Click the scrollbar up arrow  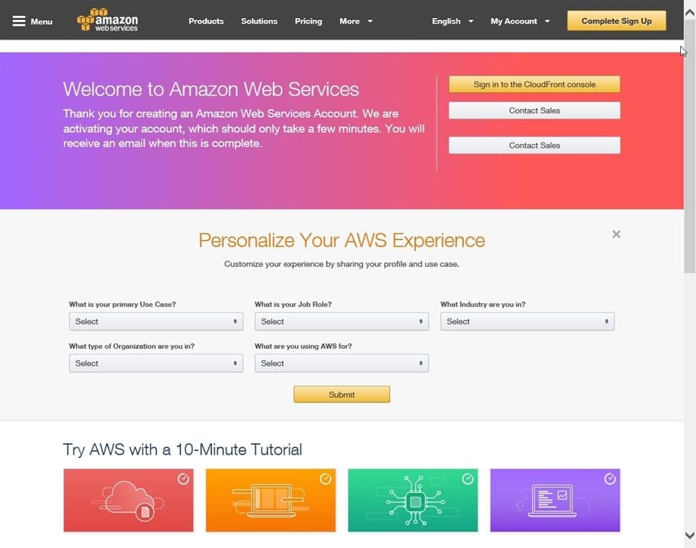click(x=690, y=14)
